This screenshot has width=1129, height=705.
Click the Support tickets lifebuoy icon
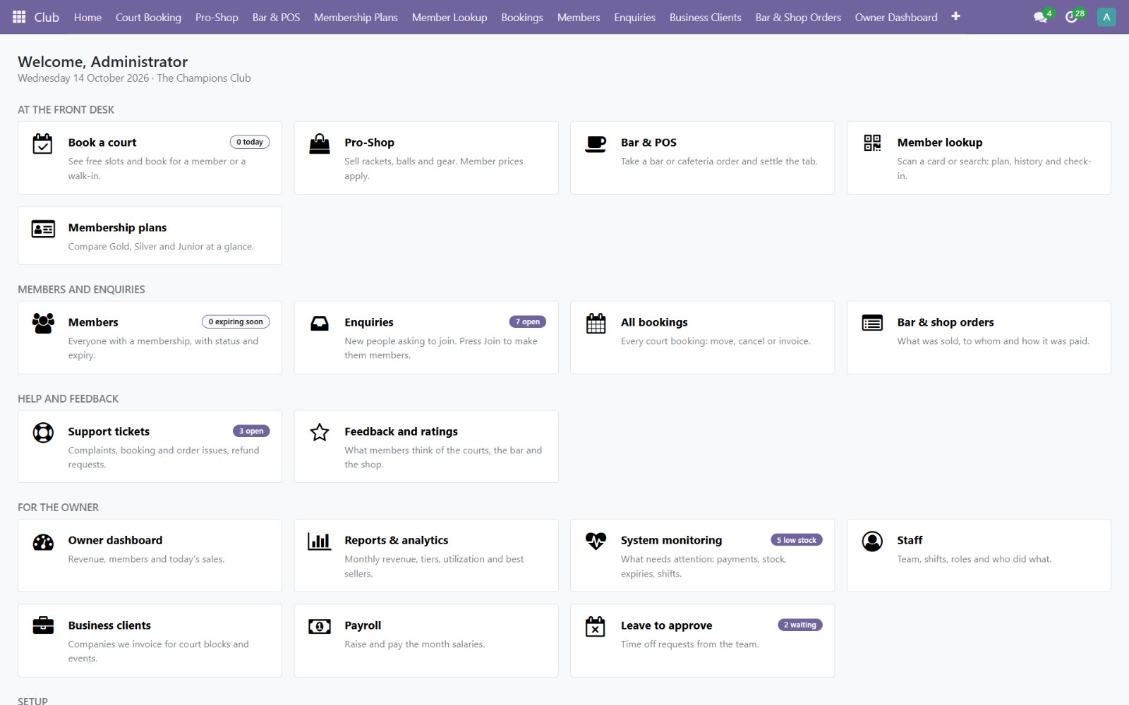43,432
